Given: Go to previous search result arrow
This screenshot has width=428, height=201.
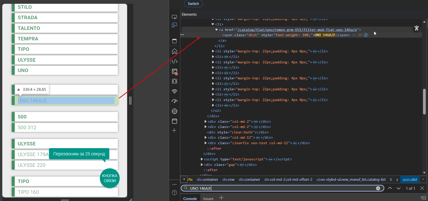Looking at the screenshot, I should tap(390, 188).
